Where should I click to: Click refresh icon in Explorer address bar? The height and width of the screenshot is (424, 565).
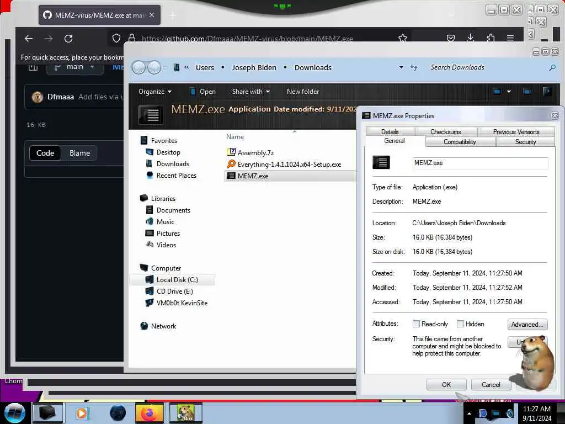tap(414, 67)
